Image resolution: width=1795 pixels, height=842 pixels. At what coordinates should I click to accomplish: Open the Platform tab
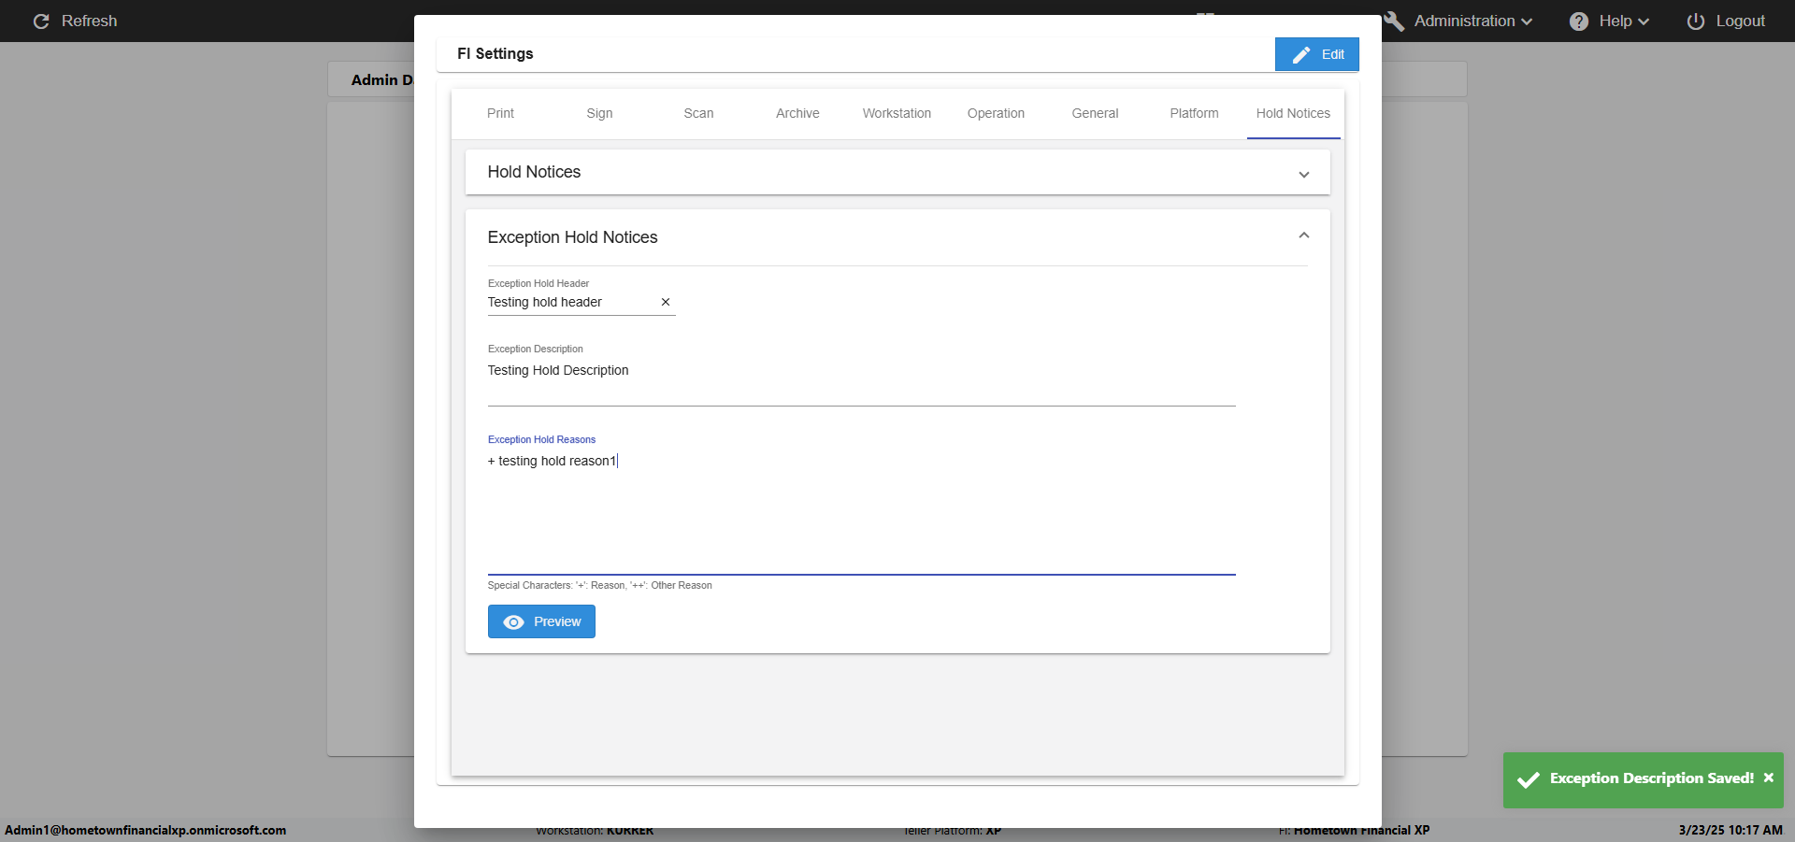pyautogui.click(x=1194, y=113)
